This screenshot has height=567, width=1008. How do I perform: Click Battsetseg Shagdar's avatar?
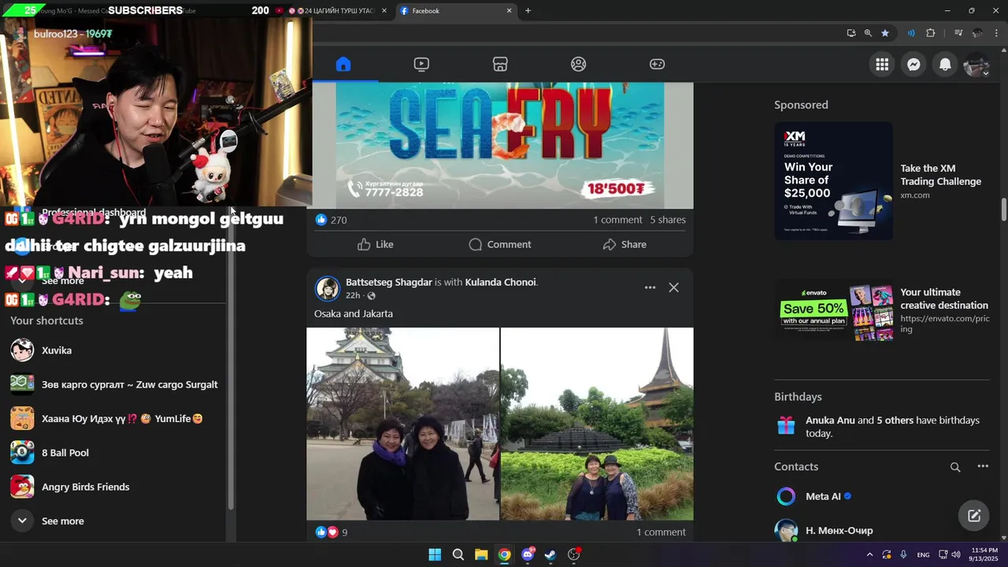pos(327,288)
